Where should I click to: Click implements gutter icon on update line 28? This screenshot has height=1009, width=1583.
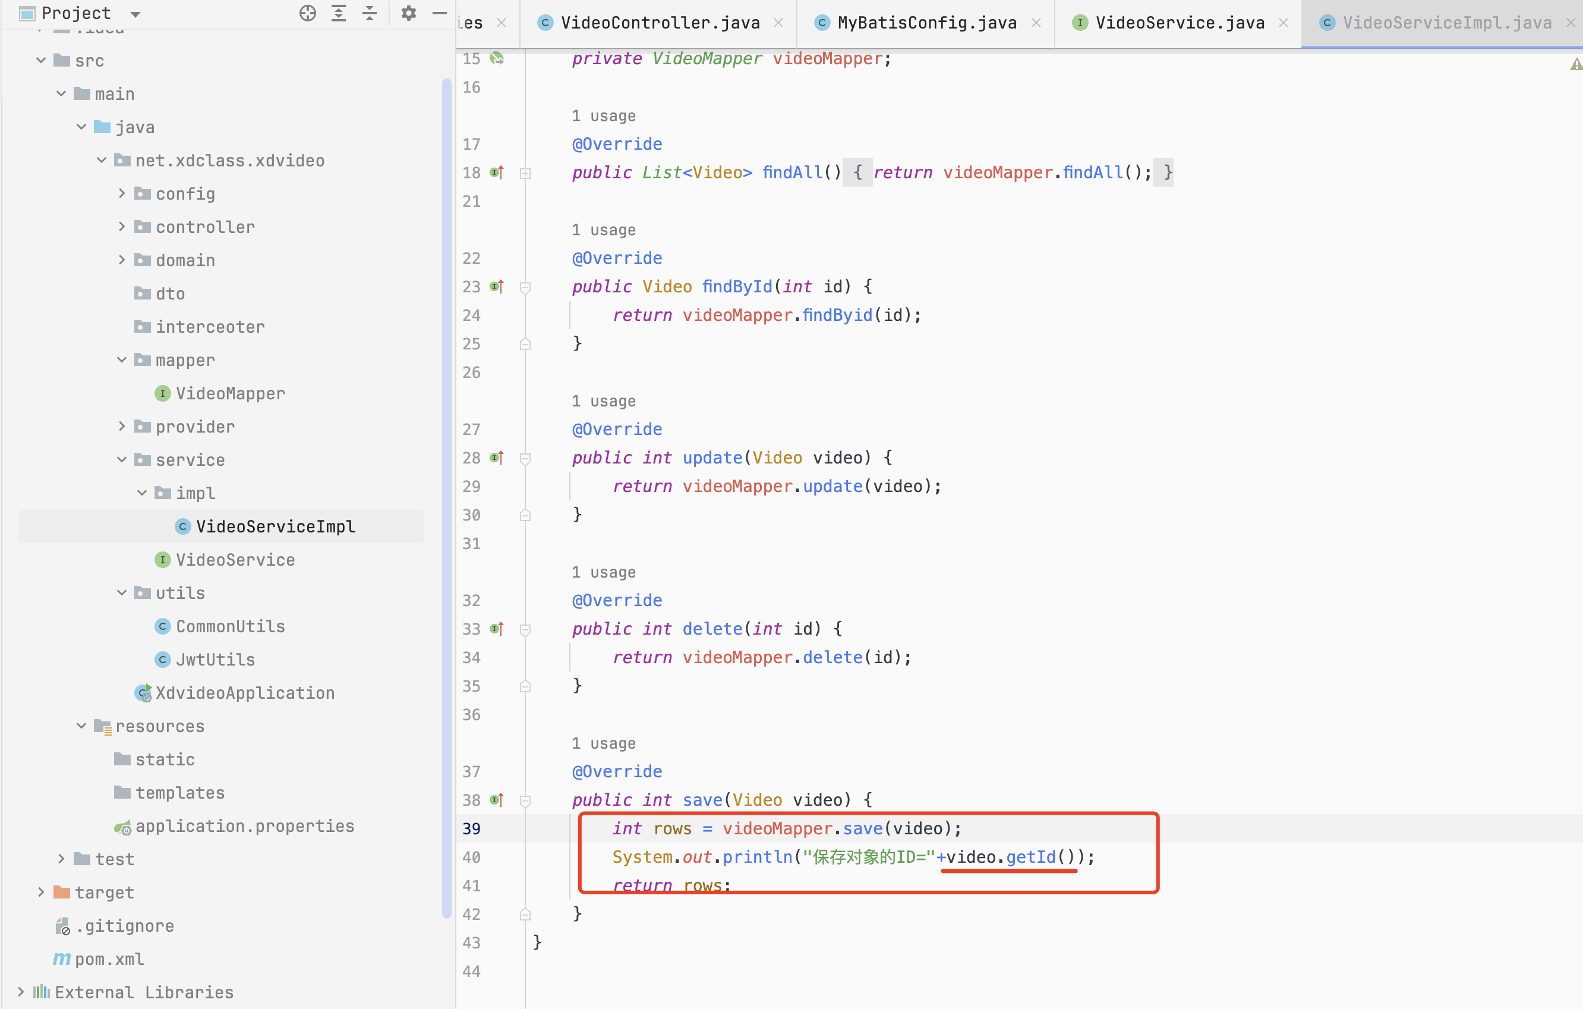click(x=497, y=458)
